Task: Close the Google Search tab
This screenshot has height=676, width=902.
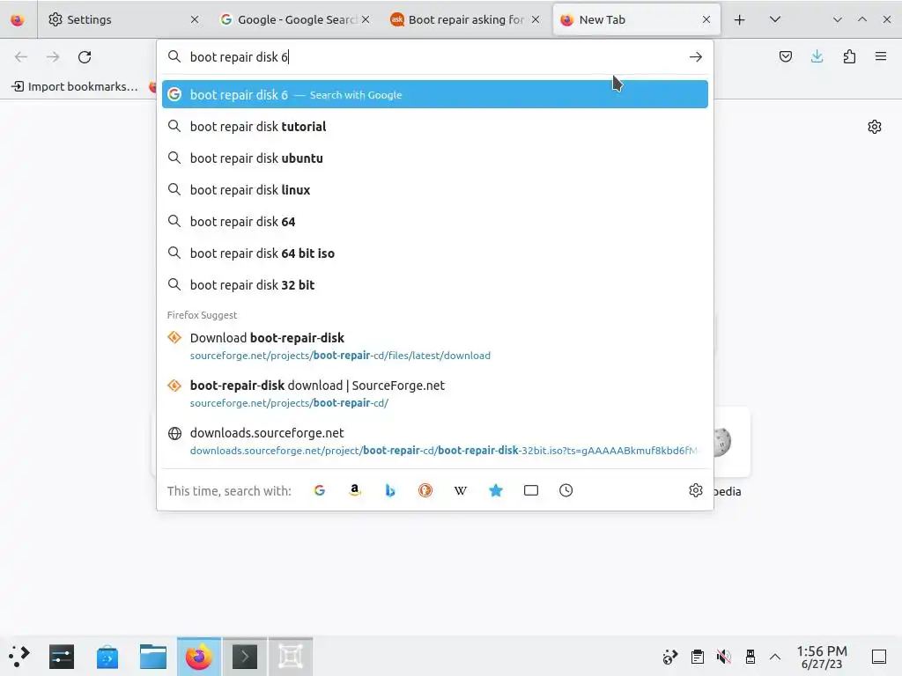Action: (366, 19)
